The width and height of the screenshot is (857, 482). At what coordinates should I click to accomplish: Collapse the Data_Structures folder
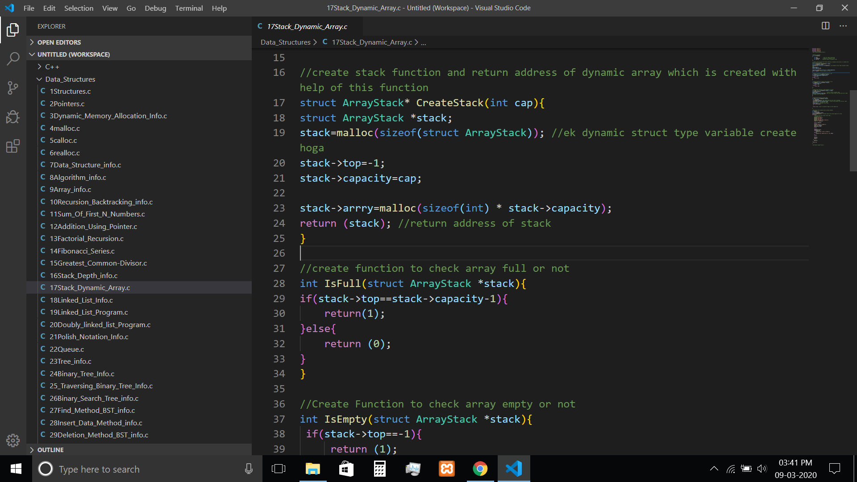(70, 79)
